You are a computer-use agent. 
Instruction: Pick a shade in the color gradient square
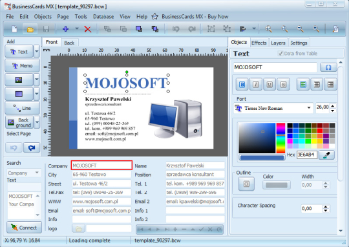click(x=257, y=138)
